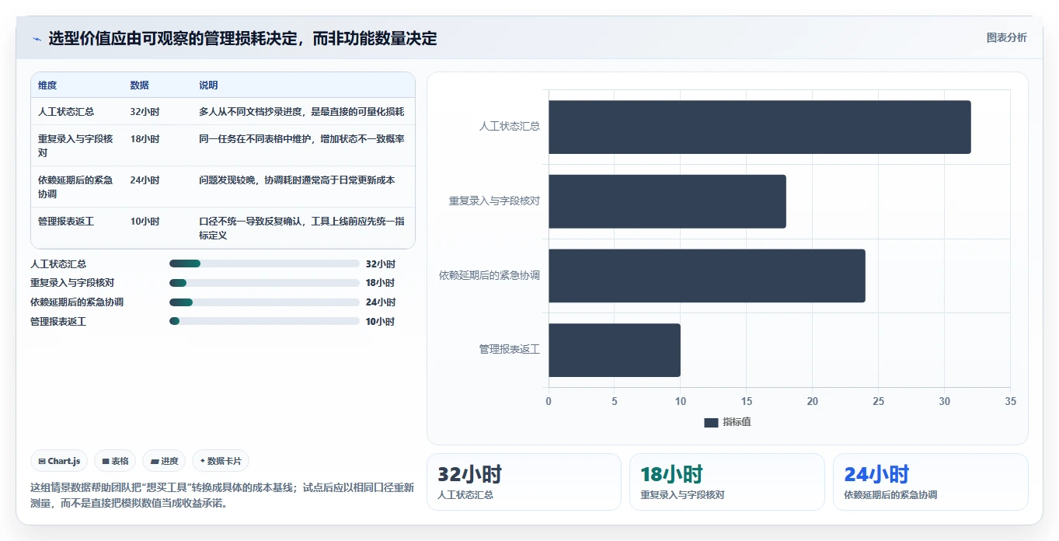
Task: Click the 24小时 cell in the table
Action: click(x=145, y=180)
